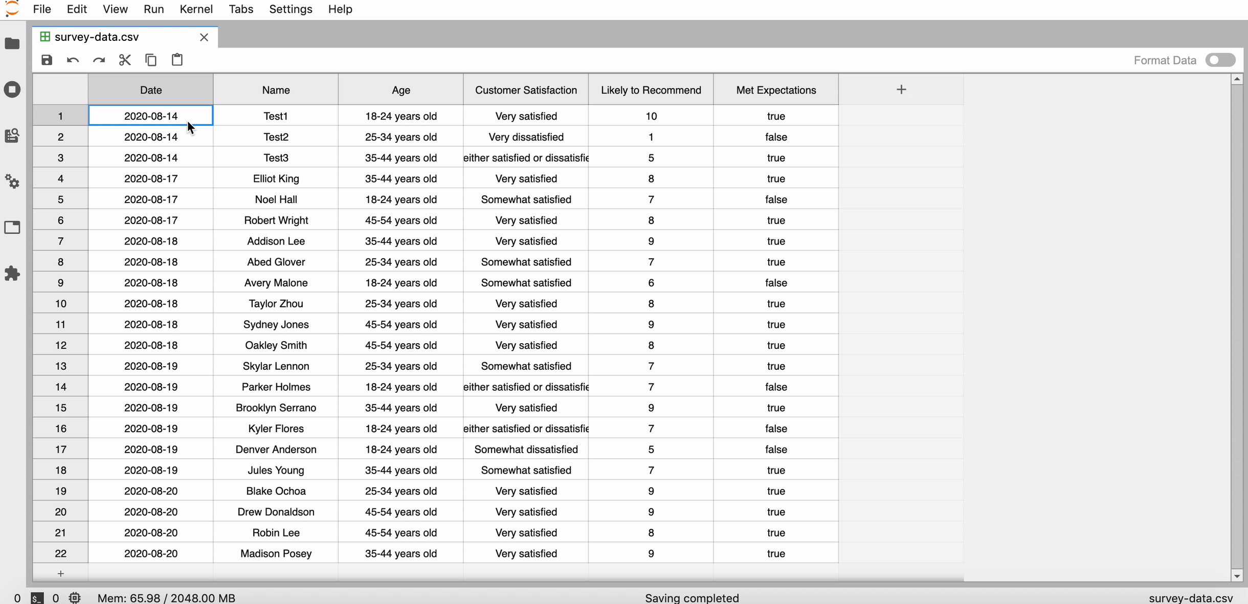The height and width of the screenshot is (604, 1248).
Task: Add a new row with bottom plus
Action: [60, 573]
